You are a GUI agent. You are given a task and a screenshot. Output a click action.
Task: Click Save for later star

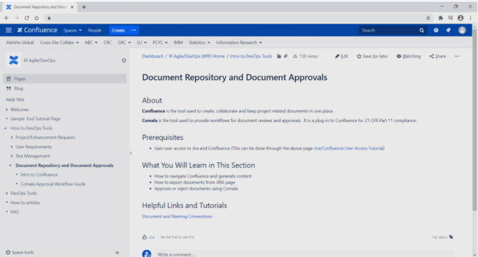coord(372,56)
